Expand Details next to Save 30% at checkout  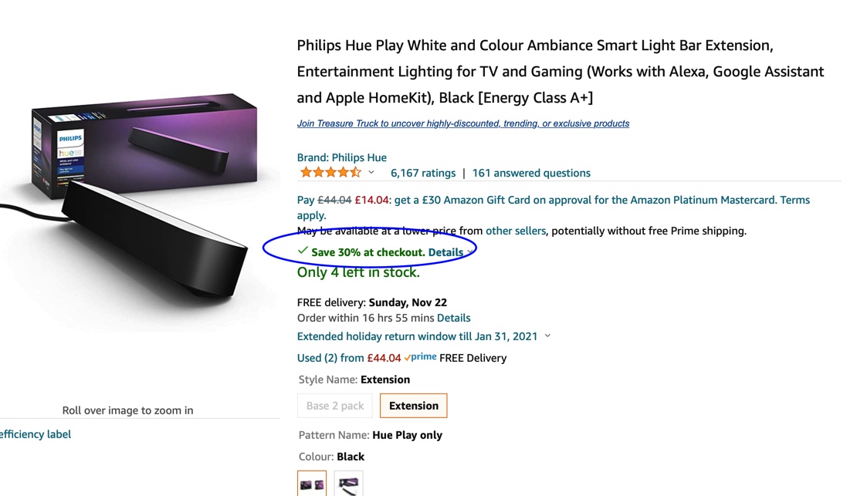446,252
